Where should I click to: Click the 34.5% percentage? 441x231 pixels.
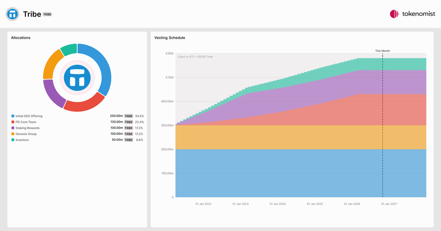click(x=139, y=116)
